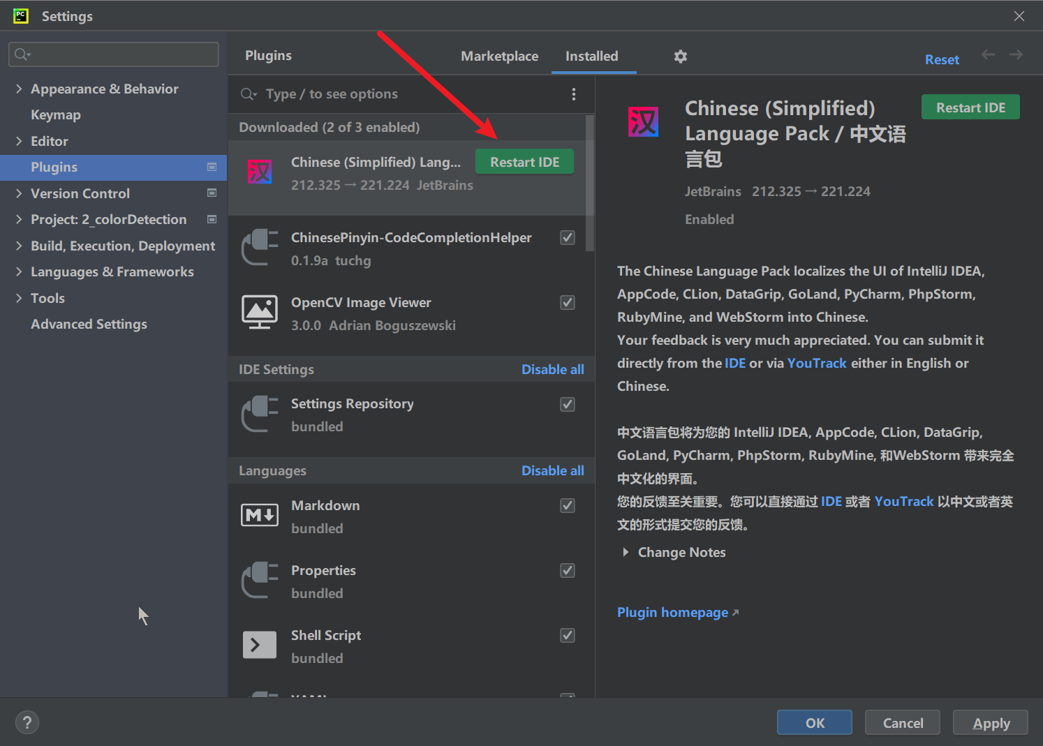Click the Properties plugin icon
1043x746 pixels.
[260, 581]
